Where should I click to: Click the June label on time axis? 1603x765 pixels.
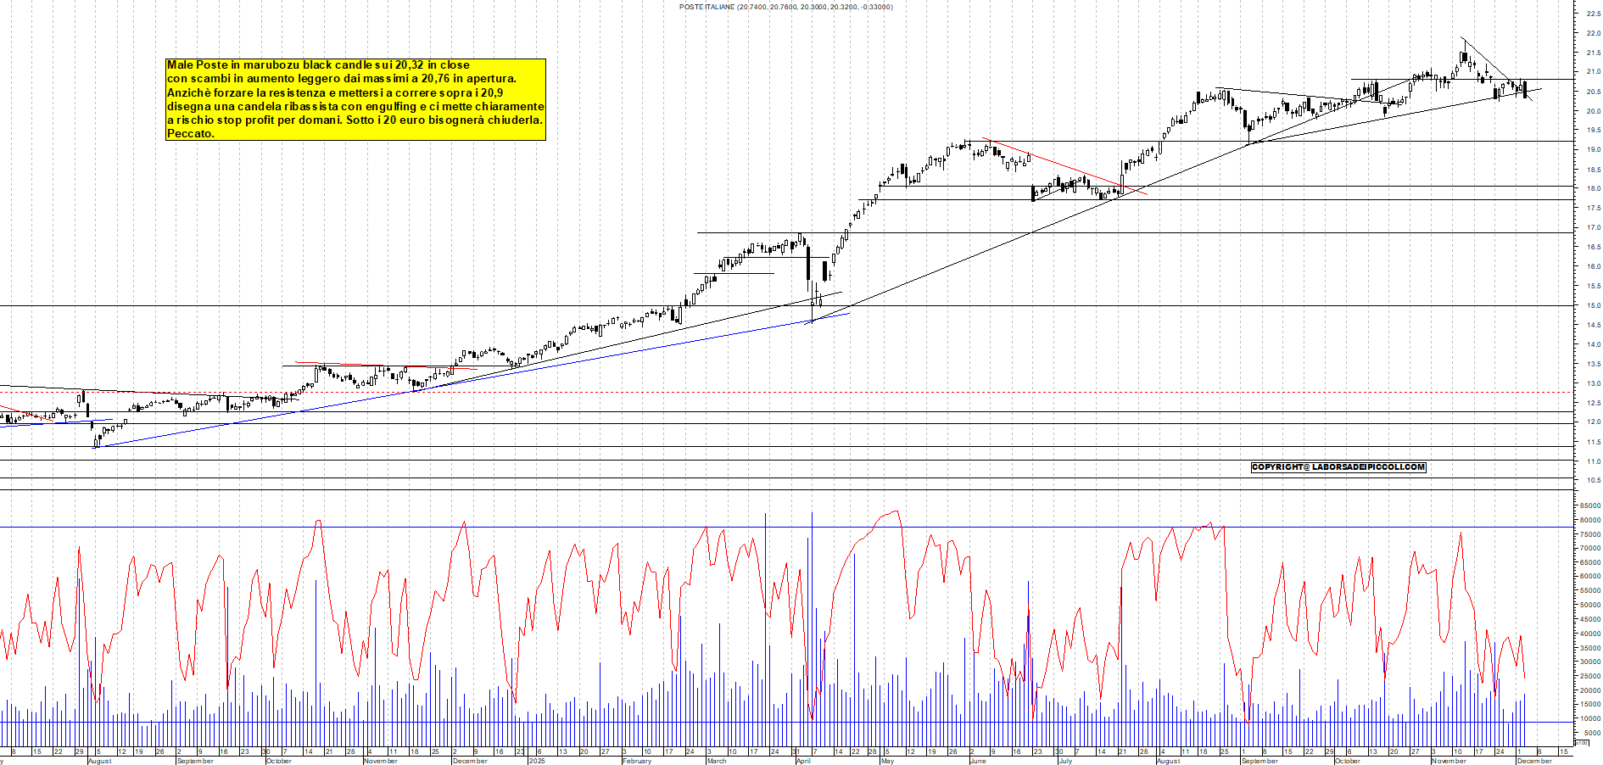(x=978, y=761)
